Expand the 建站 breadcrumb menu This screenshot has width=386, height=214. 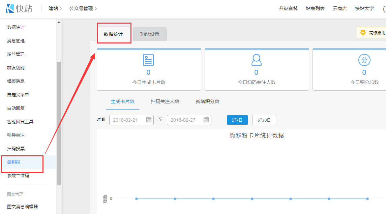55,8
